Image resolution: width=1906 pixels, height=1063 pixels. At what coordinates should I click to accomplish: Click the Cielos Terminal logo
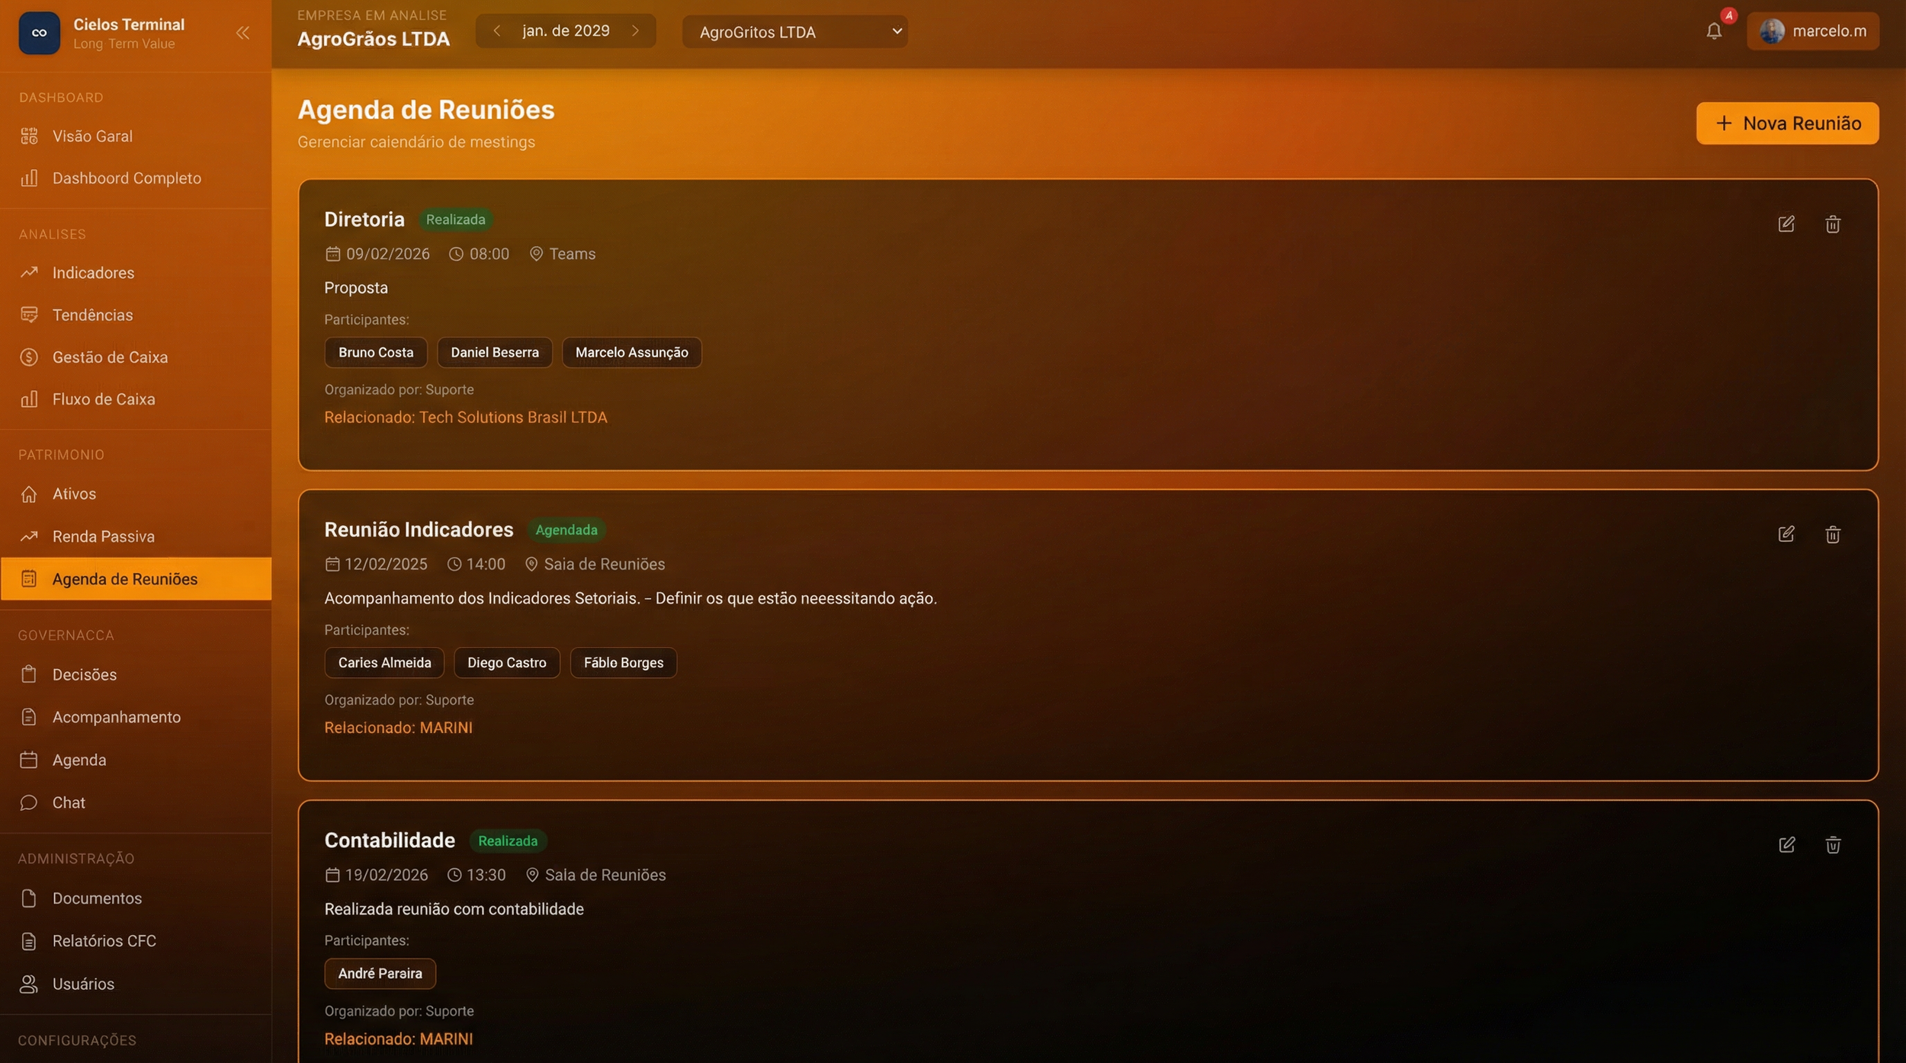click(x=39, y=33)
